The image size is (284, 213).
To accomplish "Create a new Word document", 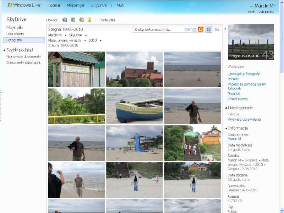I will (65, 20).
